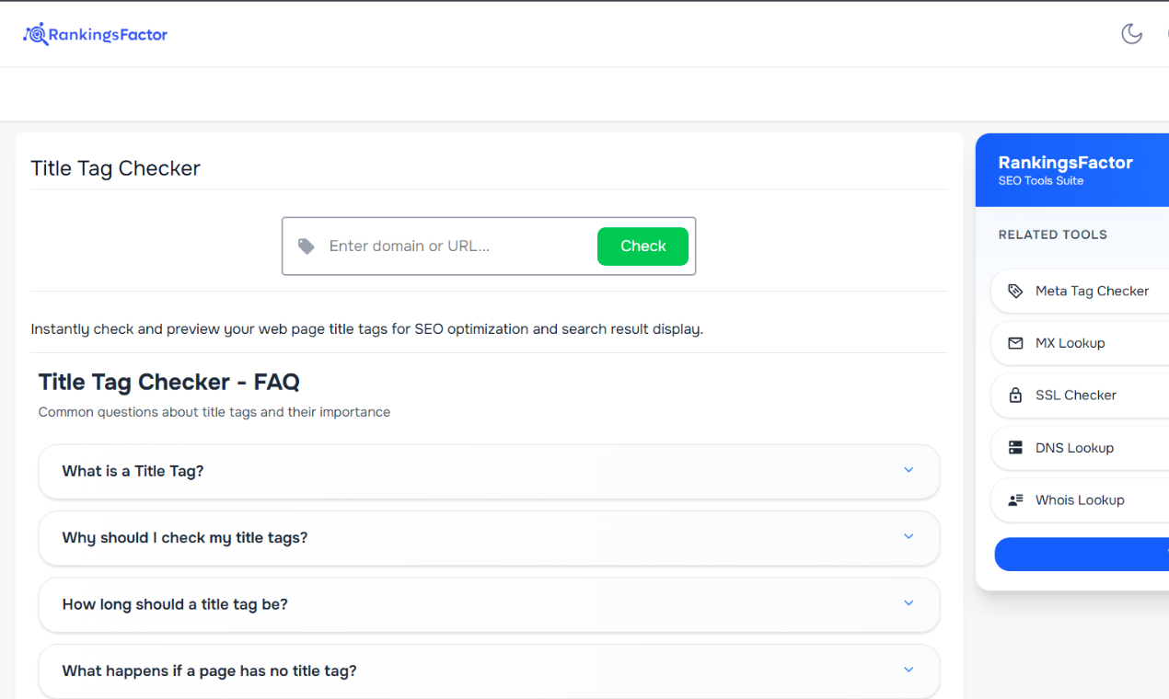The height and width of the screenshot is (699, 1169).
Task: Click the 'RELATED TOOLS' heading
Action: tap(1052, 235)
